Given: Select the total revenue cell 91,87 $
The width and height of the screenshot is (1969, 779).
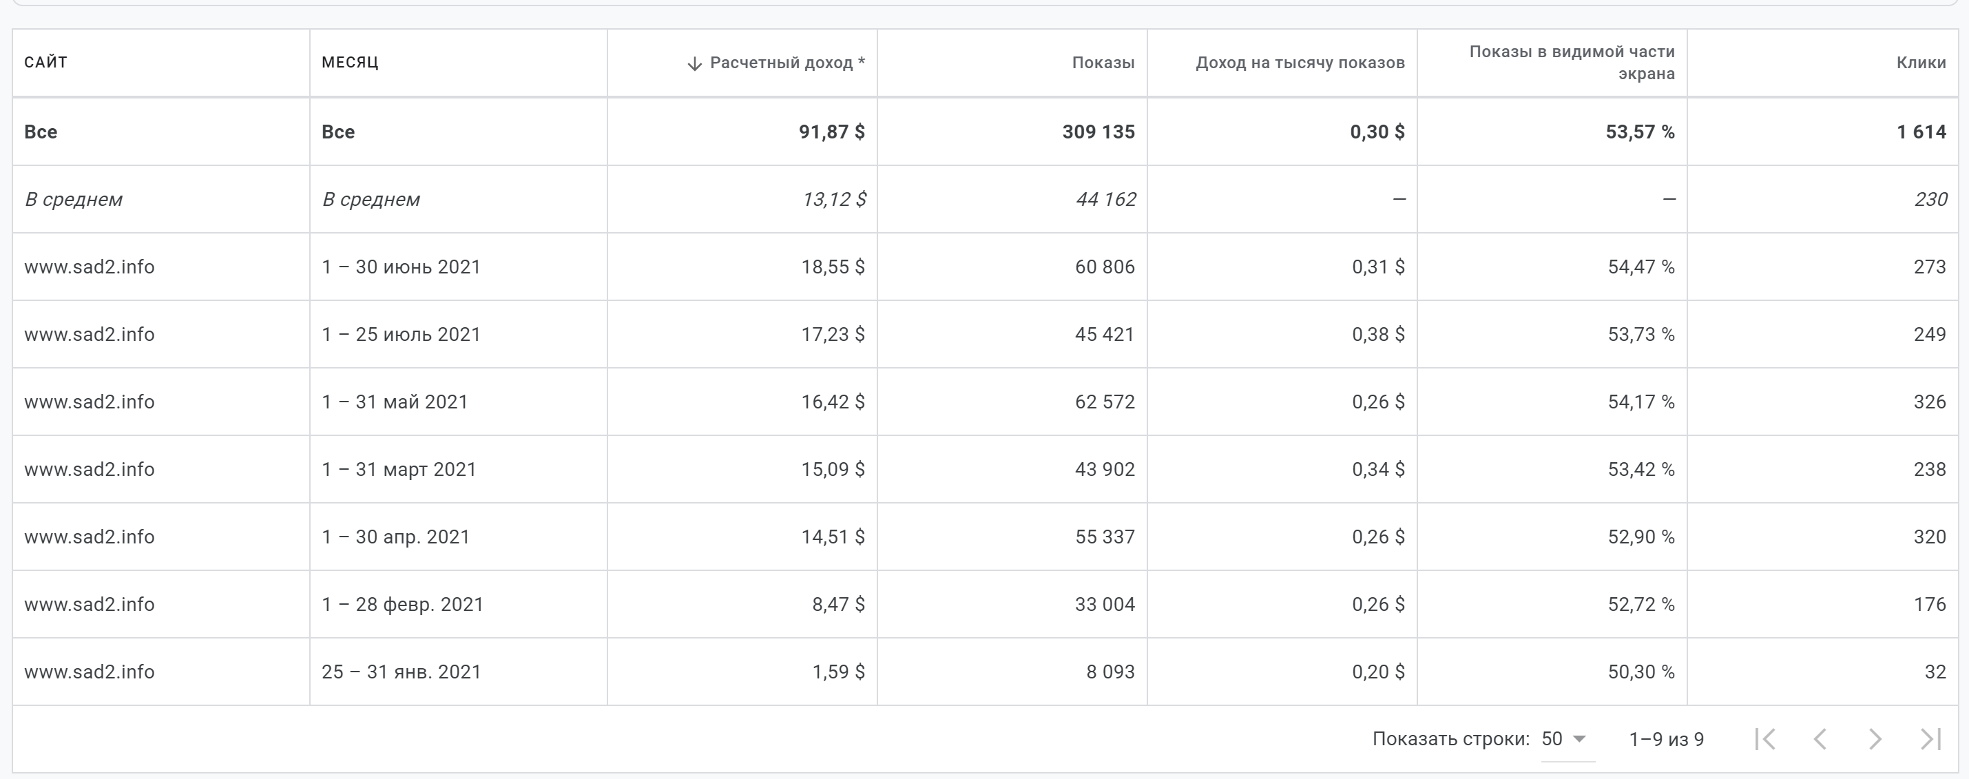Looking at the screenshot, I should pos(831,132).
